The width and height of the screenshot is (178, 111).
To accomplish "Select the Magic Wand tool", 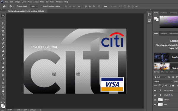I will pyautogui.click(x=3, y=27).
